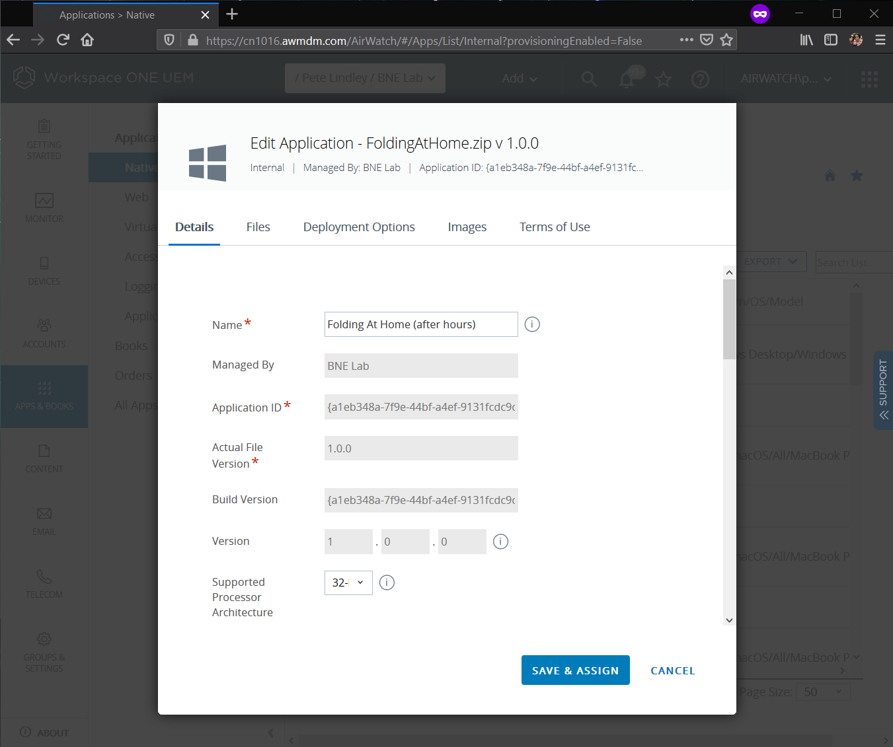Image resolution: width=893 pixels, height=747 pixels.
Task: Open About at sidebar bottom
Action: pos(44,732)
